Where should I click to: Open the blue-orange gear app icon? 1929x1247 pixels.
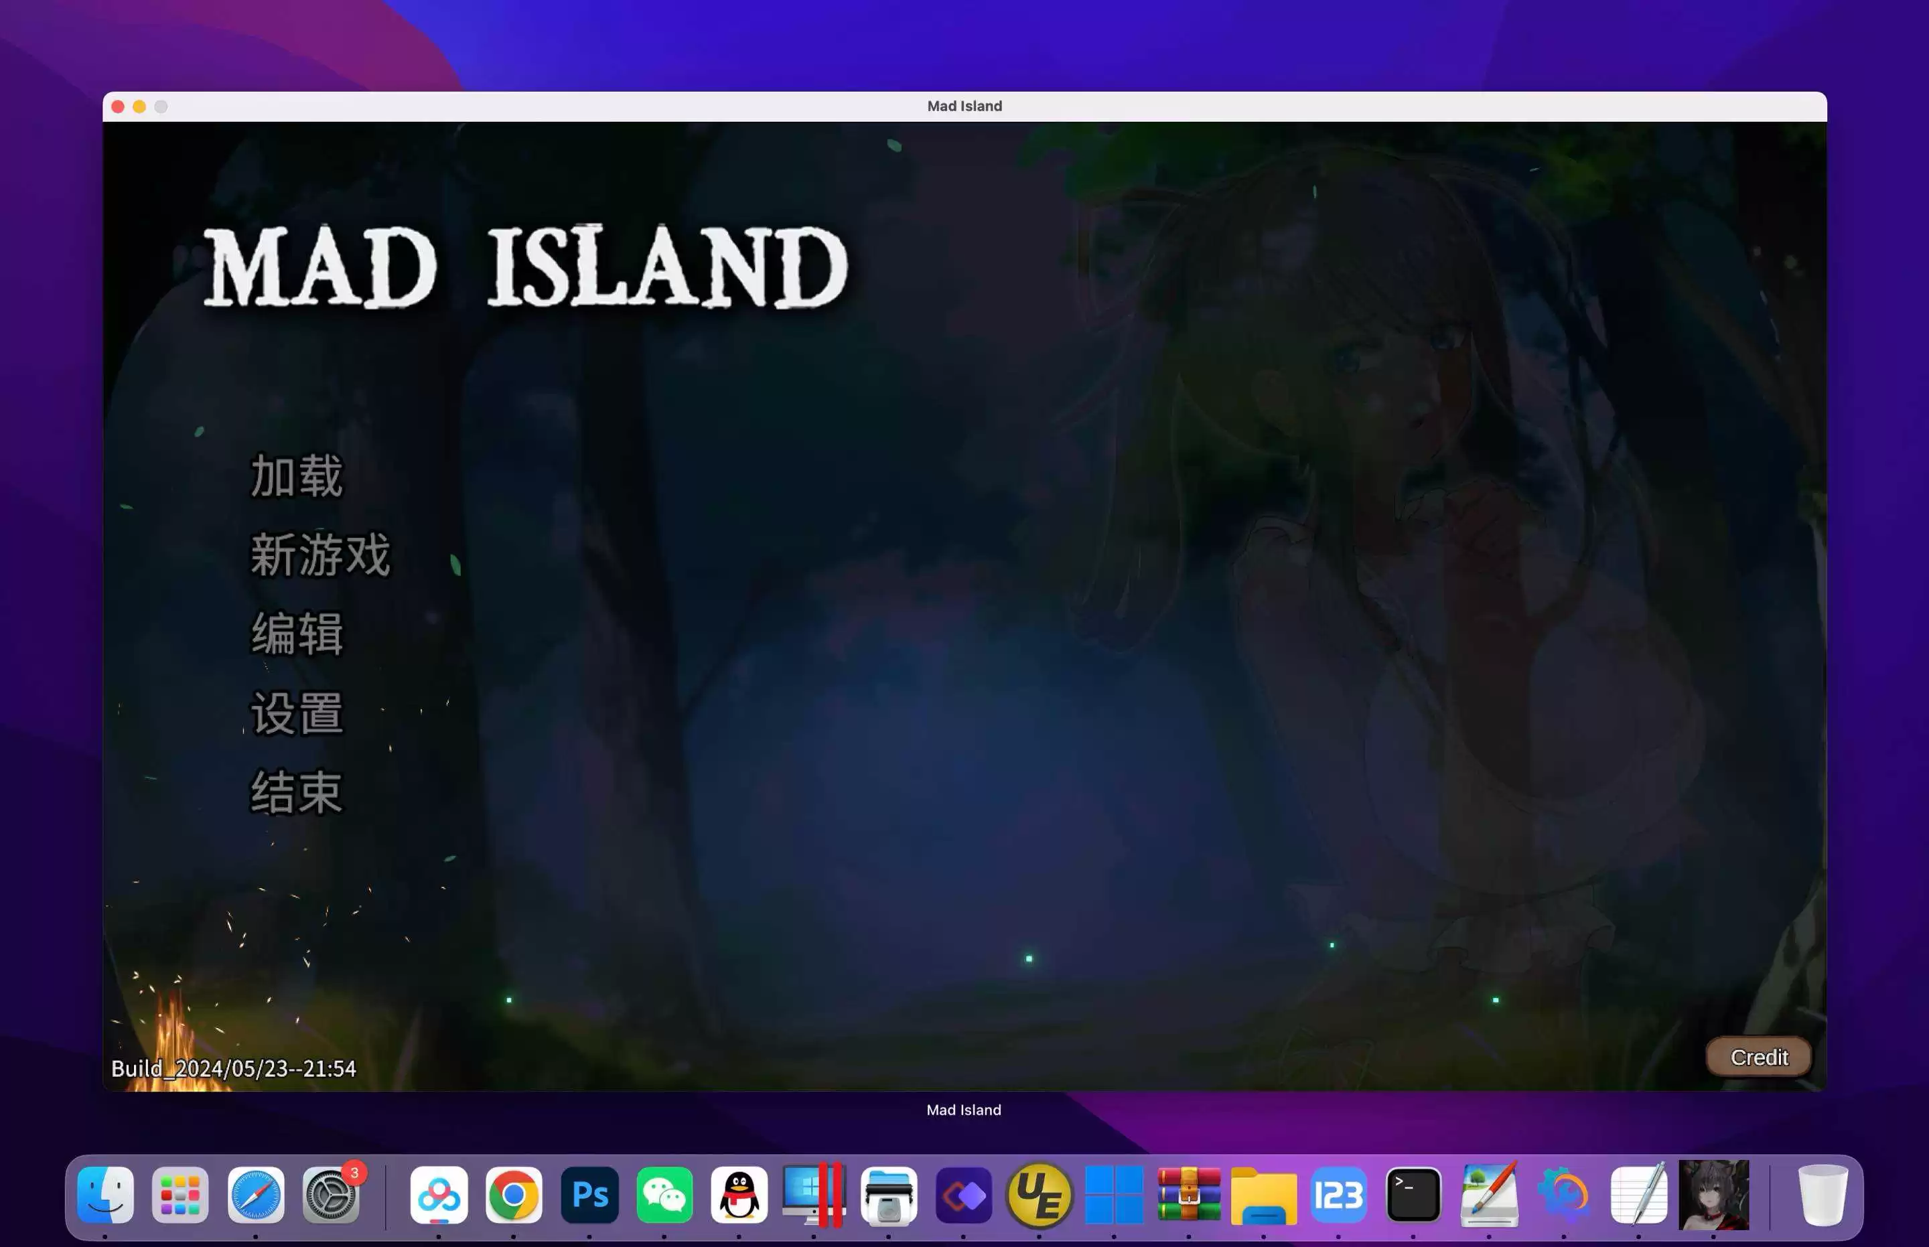[1564, 1195]
